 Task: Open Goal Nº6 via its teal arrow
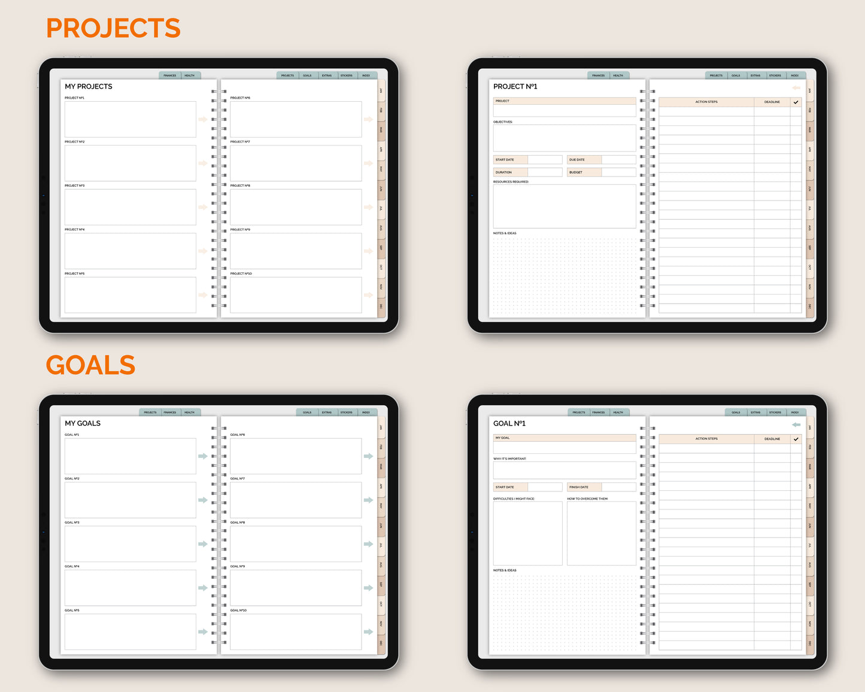[368, 456]
